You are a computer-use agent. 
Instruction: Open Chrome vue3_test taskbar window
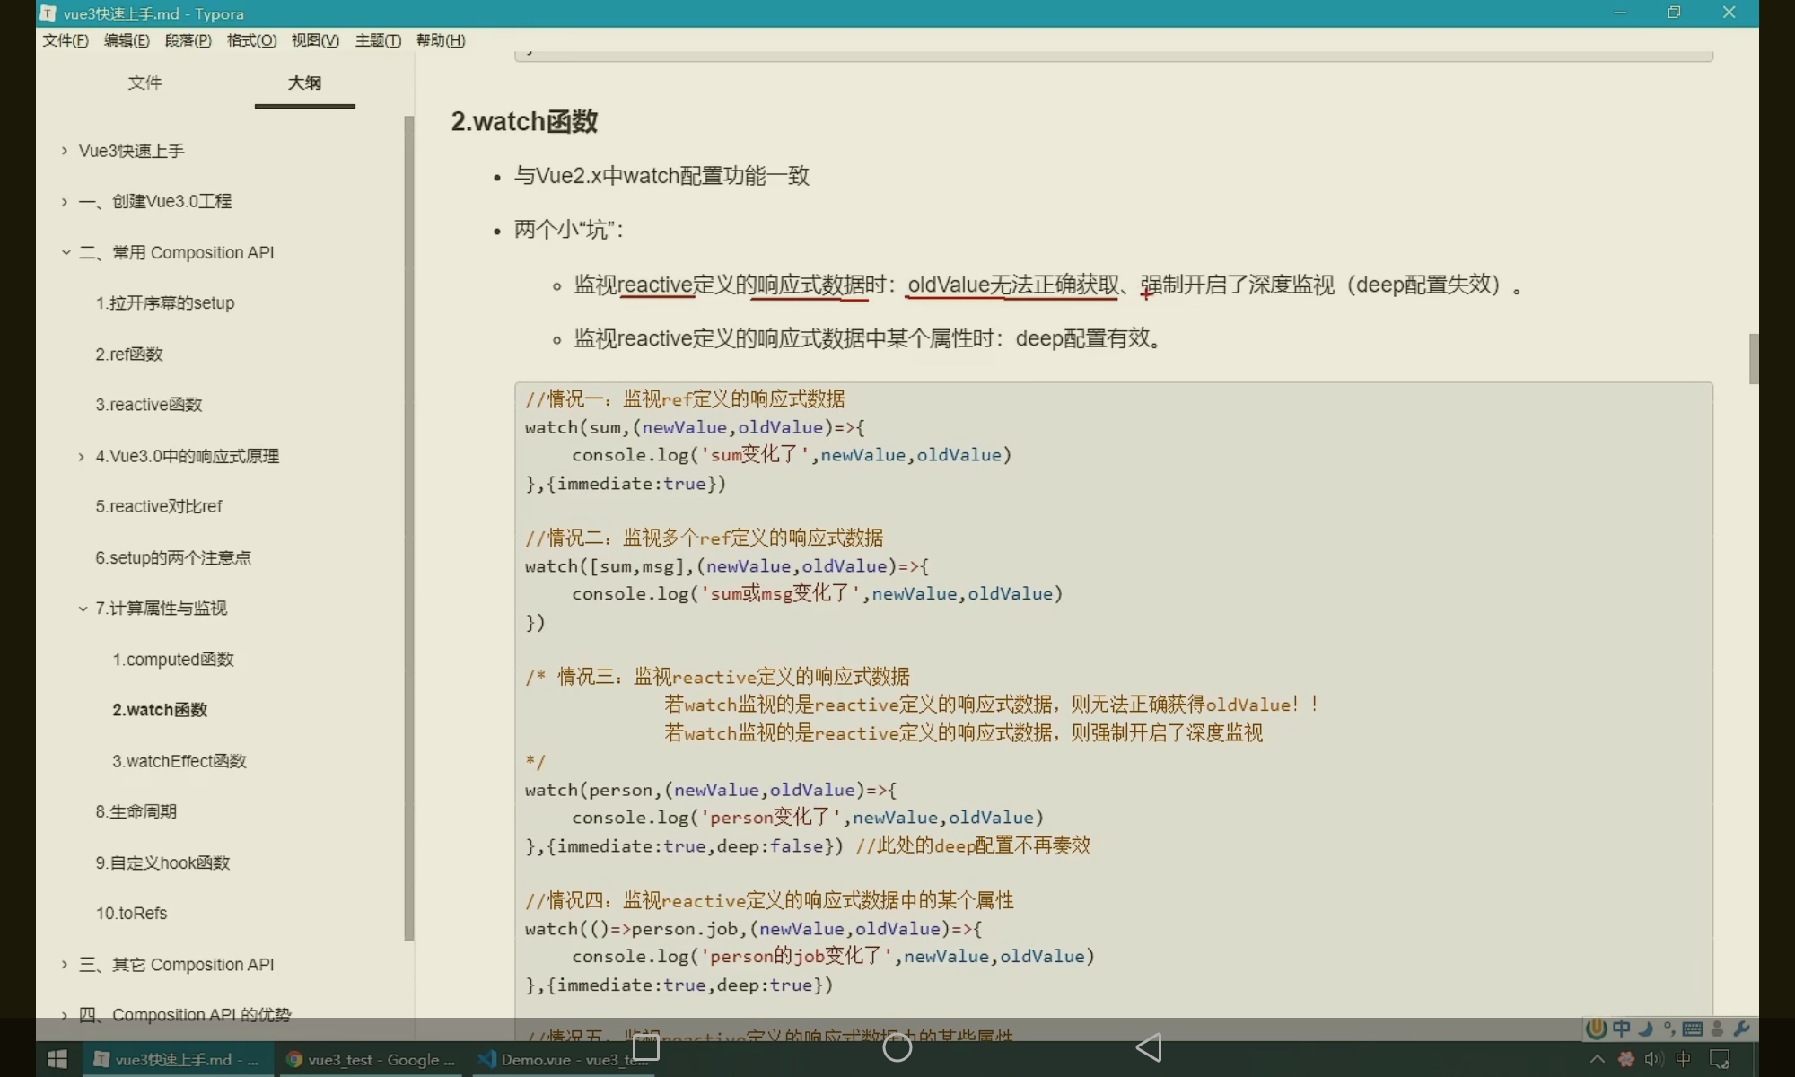point(371,1060)
